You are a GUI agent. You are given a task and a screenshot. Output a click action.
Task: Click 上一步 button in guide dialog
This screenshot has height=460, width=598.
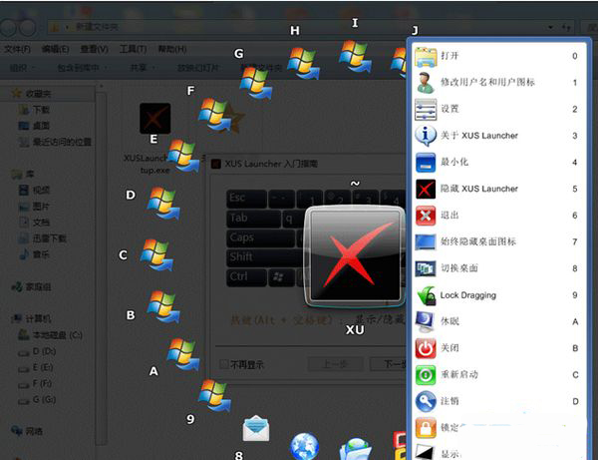(336, 364)
